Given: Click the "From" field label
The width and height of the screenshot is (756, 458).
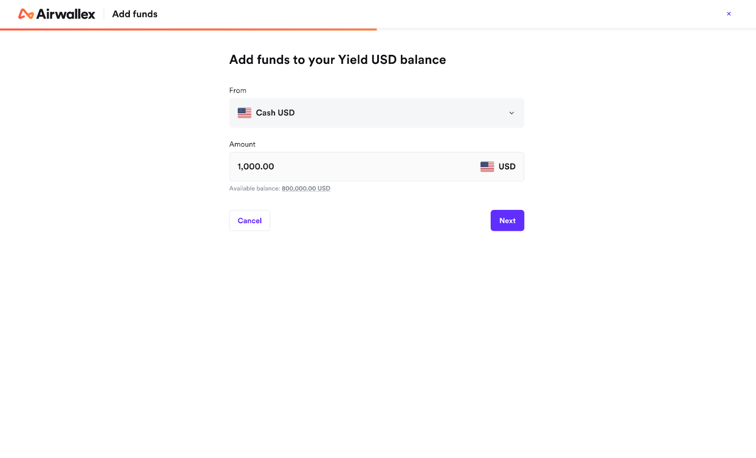Looking at the screenshot, I should (x=238, y=90).
